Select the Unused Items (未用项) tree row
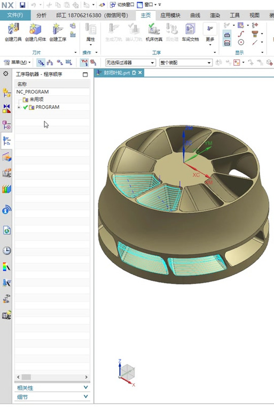 coord(52,100)
